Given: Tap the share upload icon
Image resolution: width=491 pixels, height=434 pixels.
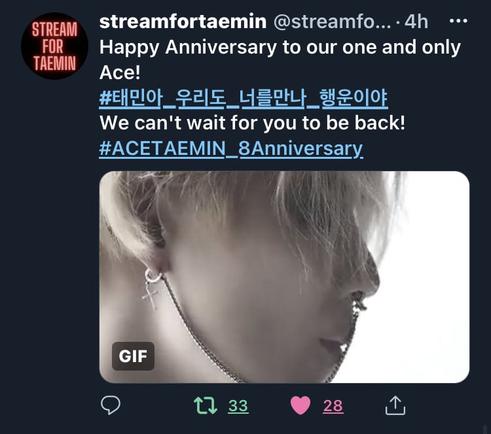Looking at the screenshot, I should (x=395, y=405).
